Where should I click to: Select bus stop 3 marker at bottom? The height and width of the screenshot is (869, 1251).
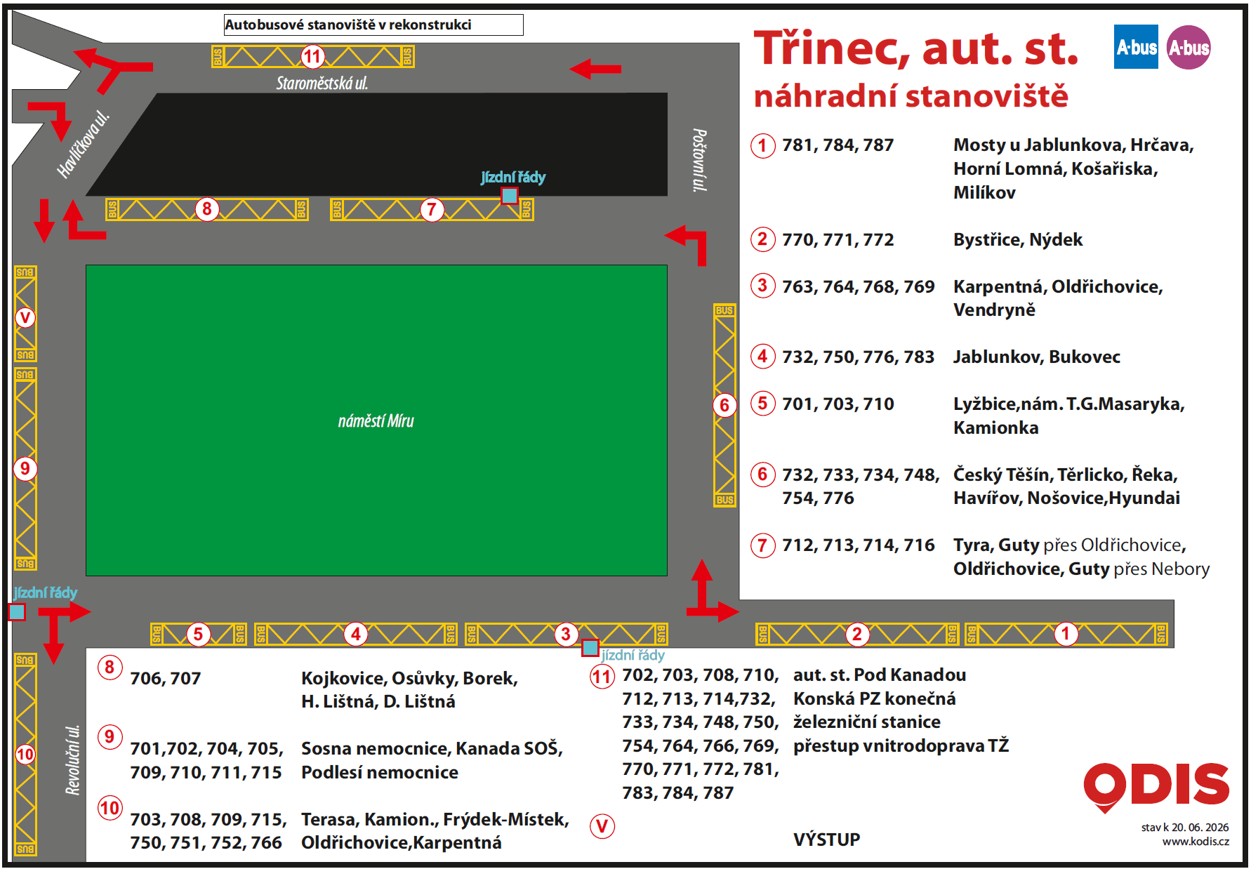[x=566, y=634]
